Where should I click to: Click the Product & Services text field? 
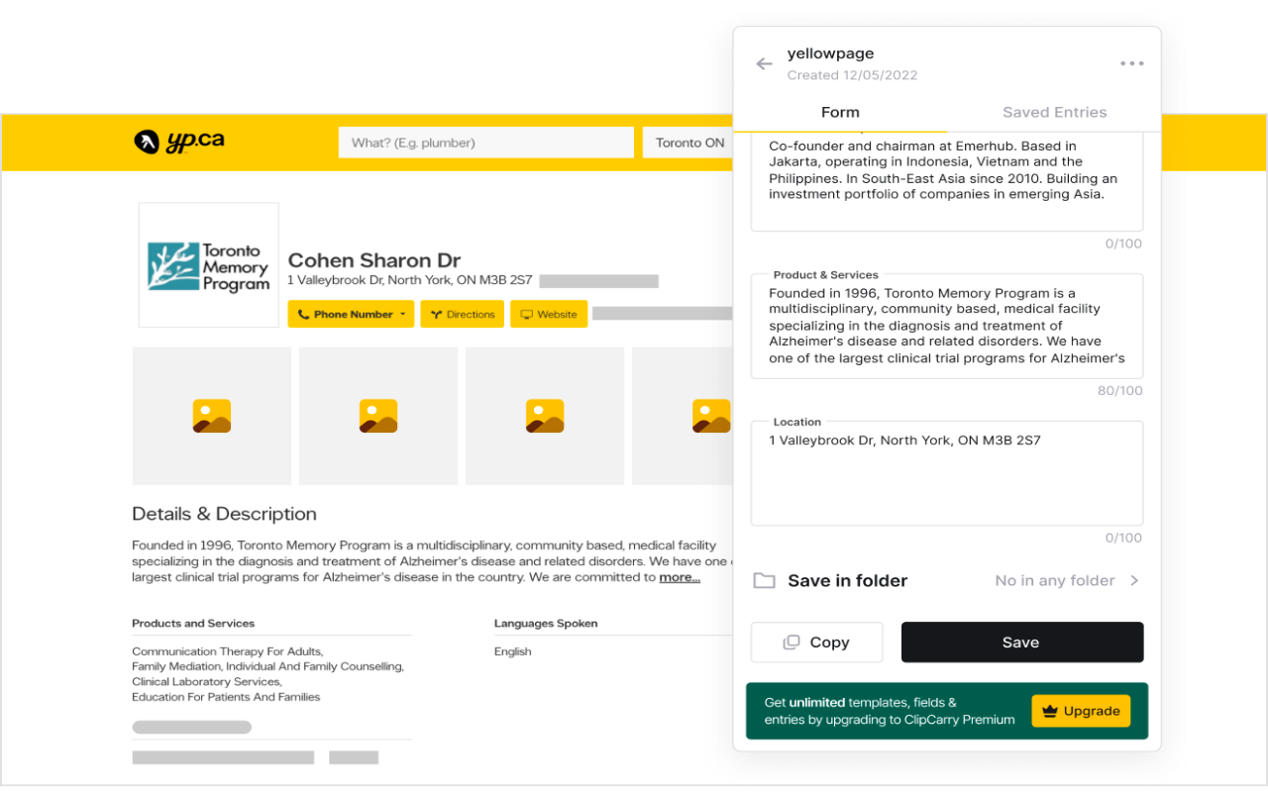947,326
